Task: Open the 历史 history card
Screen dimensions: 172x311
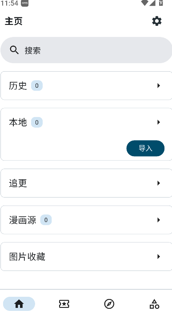Action: tap(86, 86)
